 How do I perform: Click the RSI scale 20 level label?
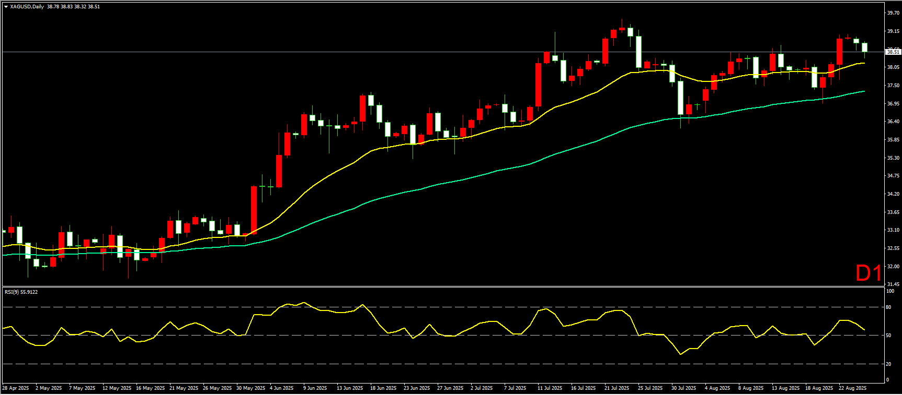pos(888,364)
